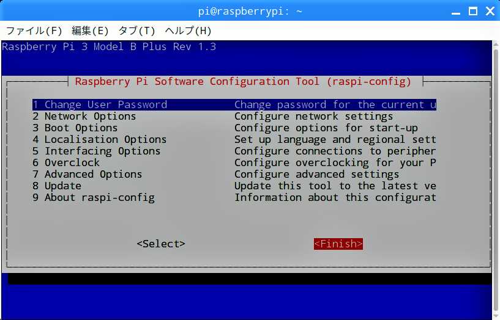Maximize the terminal window

coord(473,12)
